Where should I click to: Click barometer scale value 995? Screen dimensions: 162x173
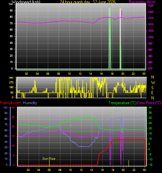pos(150,43)
